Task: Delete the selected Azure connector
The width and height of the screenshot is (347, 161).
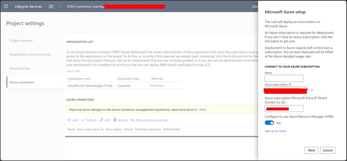Action: coord(120,120)
